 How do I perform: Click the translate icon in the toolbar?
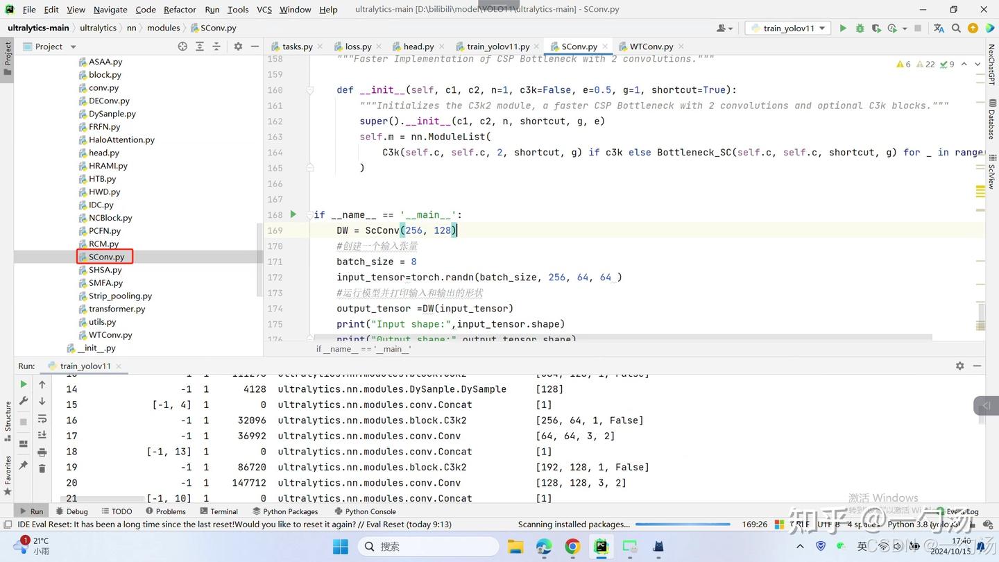pyautogui.click(x=939, y=28)
